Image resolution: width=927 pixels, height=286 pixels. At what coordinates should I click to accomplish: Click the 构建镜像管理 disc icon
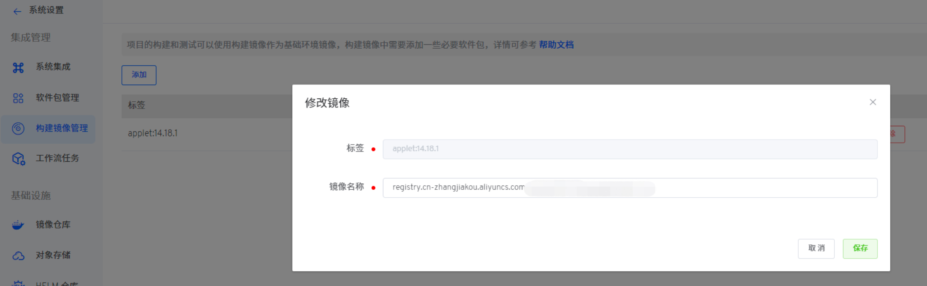point(18,128)
